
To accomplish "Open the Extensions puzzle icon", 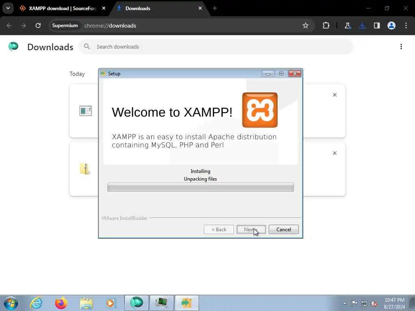I will pos(326,26).
